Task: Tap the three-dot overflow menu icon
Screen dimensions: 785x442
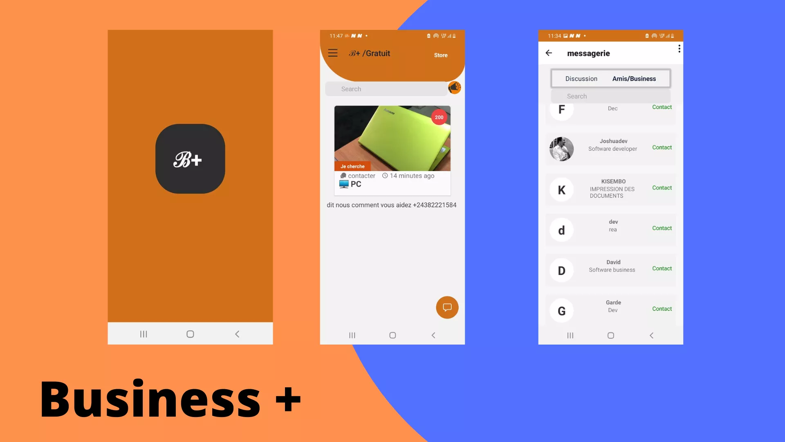Action: click(x=680, y=49)
